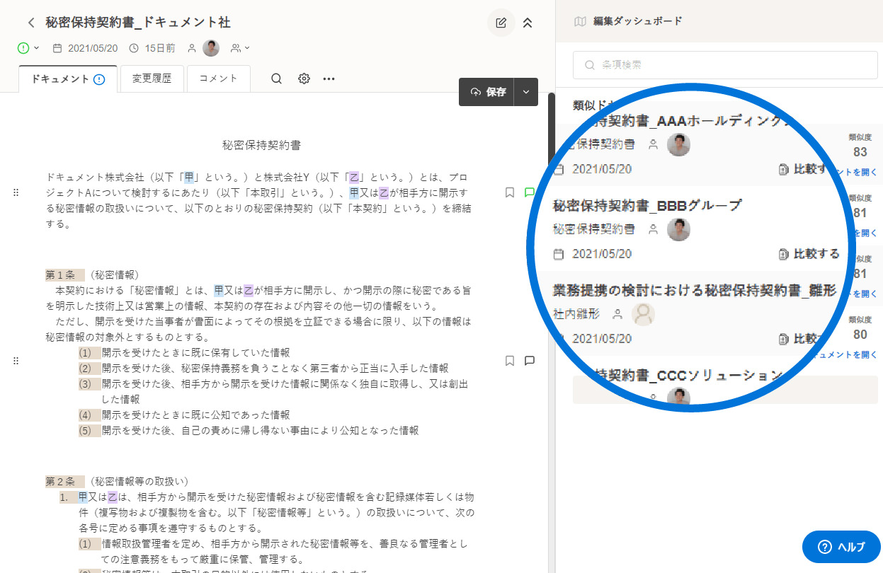Click the bookmark icon next to 第1条

509,361
